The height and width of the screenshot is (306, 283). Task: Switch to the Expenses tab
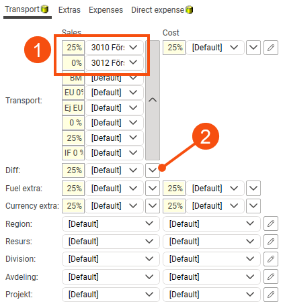coord(106,10)
